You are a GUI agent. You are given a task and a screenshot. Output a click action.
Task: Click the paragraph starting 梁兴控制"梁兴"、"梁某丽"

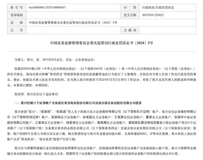(101, 125)
